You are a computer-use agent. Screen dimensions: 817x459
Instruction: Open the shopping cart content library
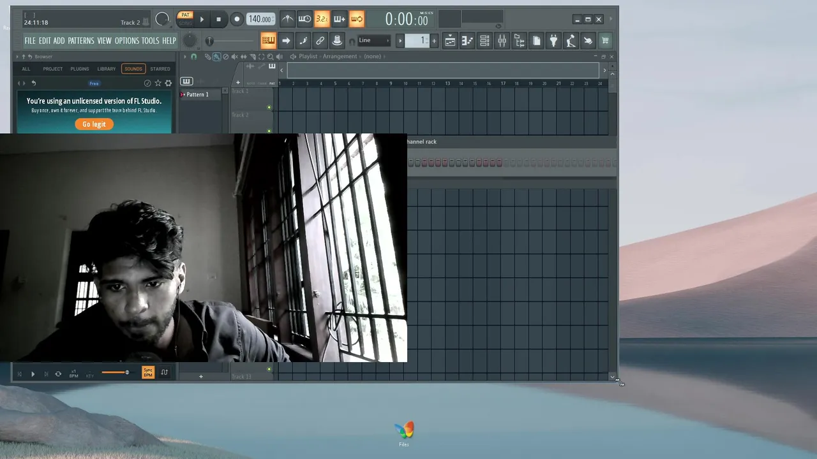coord(605,41)
